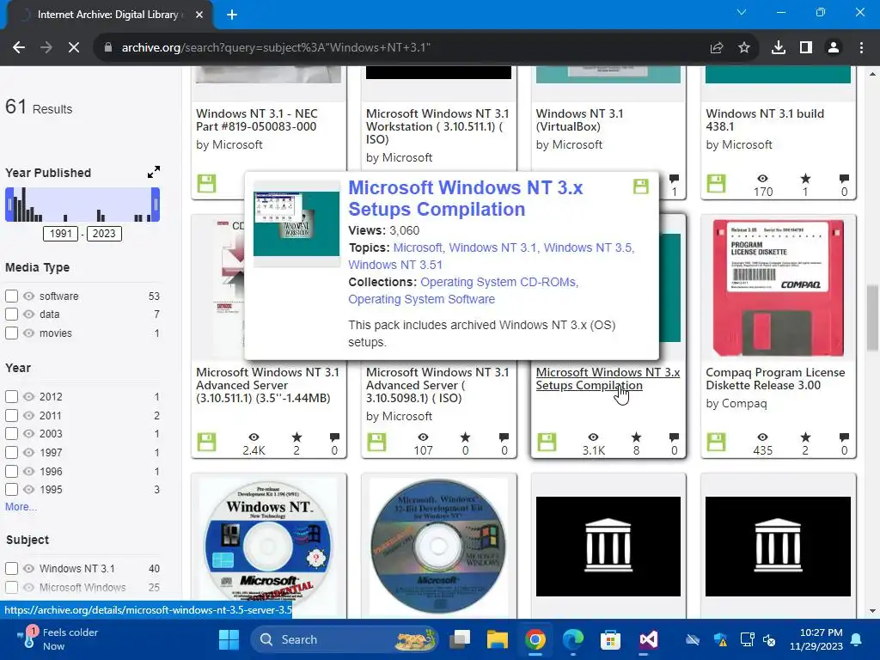Click floppy icon on NT 3.x Setups Compilation card
The height and width of the screenshot is (660, 880).
coord(547,442)
